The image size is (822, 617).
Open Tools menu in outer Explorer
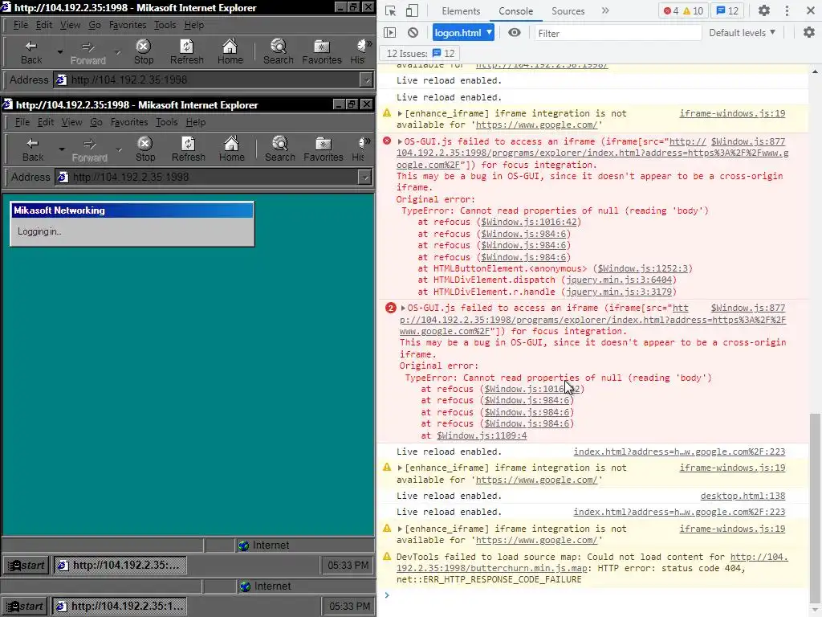click(x=165, y=25)
